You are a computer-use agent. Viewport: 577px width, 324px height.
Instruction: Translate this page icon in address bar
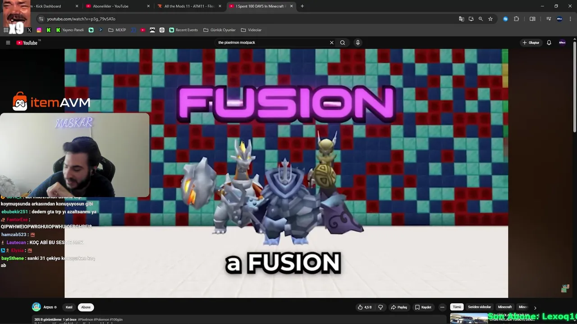click(462, 19)
